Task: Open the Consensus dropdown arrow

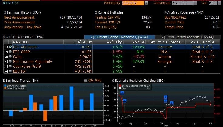Action: (x=195, y=3)
